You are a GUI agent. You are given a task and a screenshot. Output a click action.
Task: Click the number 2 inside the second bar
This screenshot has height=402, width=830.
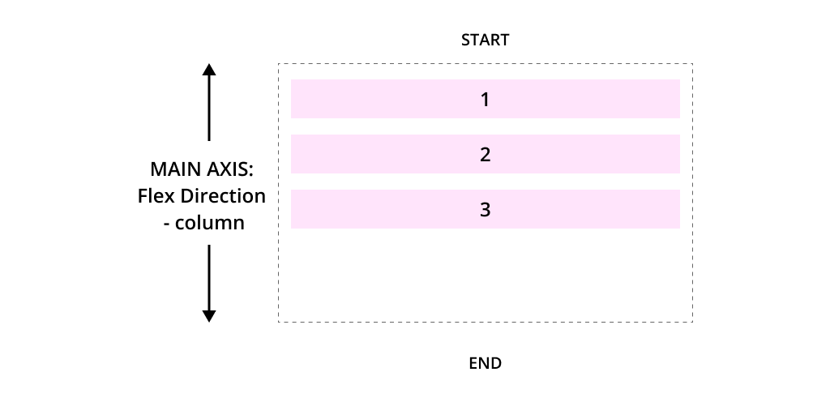[x=486, y=155]
